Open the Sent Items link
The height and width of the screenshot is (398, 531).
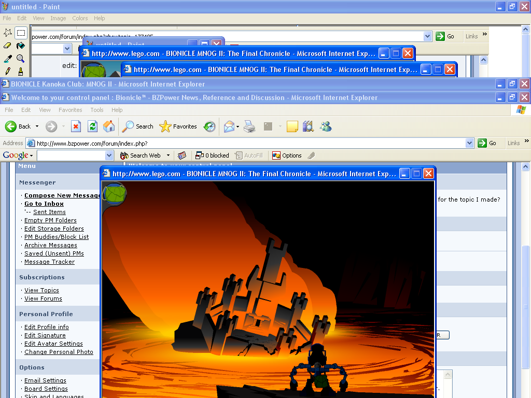tap(49, 212)
